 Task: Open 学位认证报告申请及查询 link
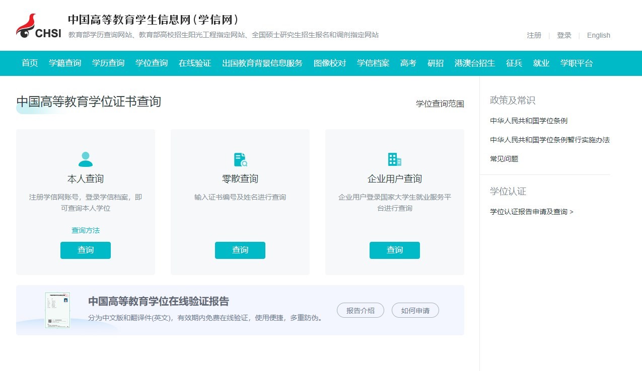point(532,212)
